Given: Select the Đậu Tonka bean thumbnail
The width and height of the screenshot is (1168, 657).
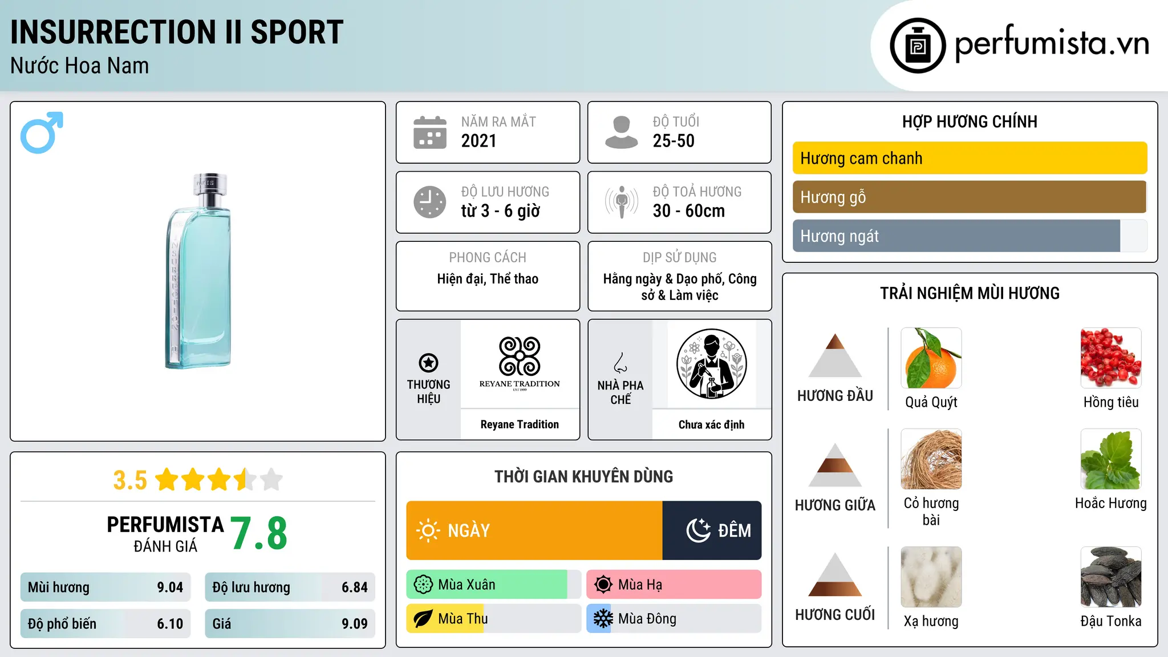Looking at the screenshot, I should 1111,577.
